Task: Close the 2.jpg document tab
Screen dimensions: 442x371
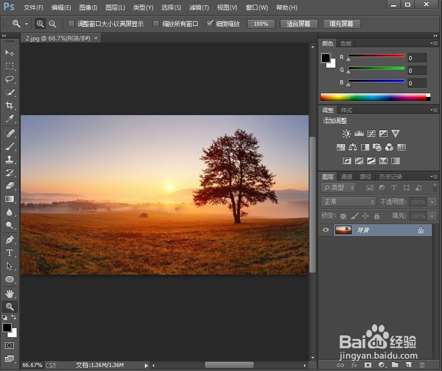Action: point(96,37)
